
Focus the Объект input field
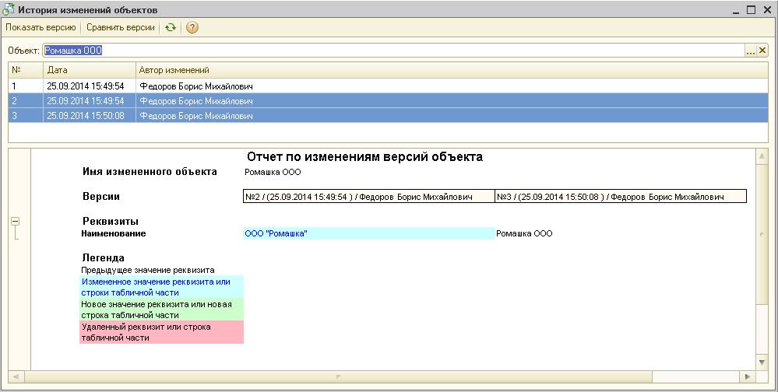[x=393, y=50]
